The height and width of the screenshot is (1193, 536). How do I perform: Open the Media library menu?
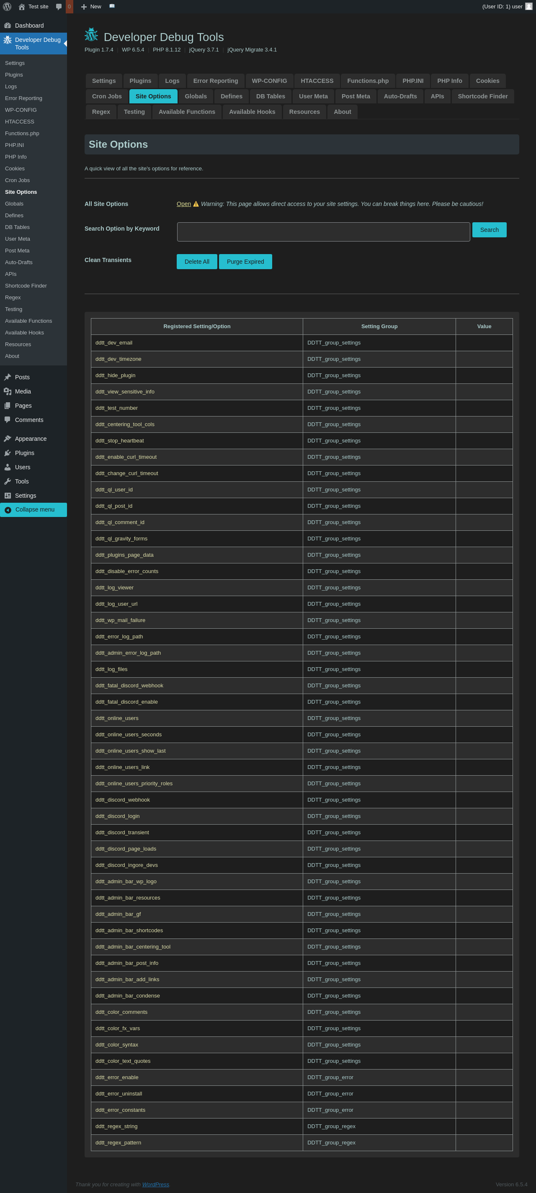(23, 391)
